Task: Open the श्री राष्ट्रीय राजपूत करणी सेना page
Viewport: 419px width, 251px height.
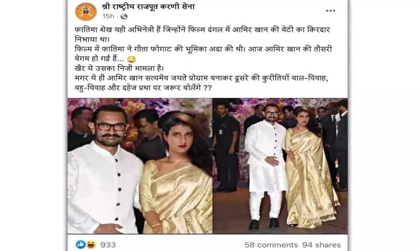Action: pos(148,6)
